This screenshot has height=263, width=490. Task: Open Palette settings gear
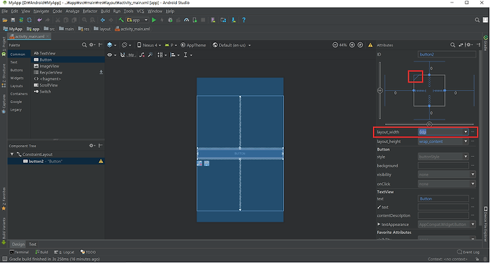92,45
